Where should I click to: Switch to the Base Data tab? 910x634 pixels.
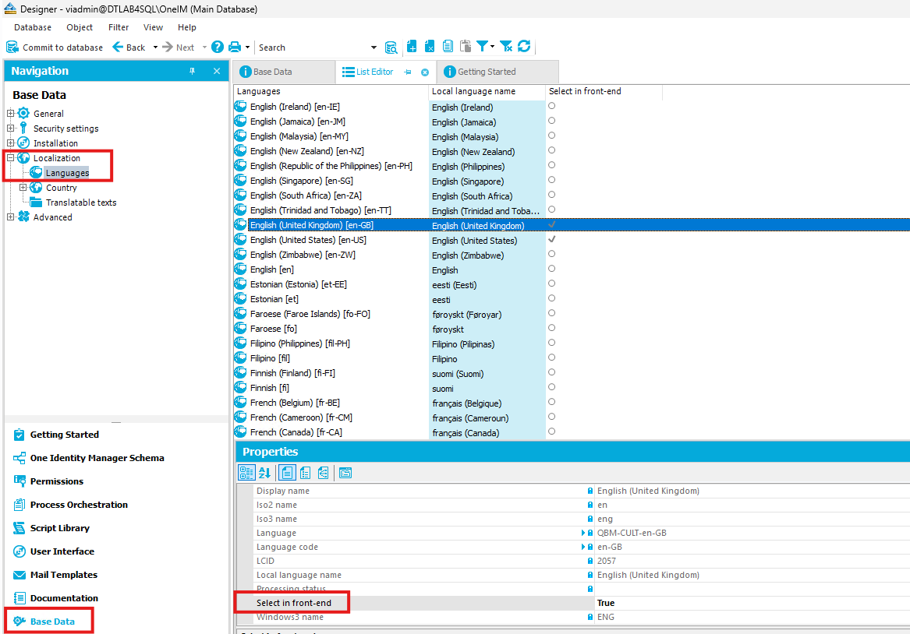click(x=284, y=72)
